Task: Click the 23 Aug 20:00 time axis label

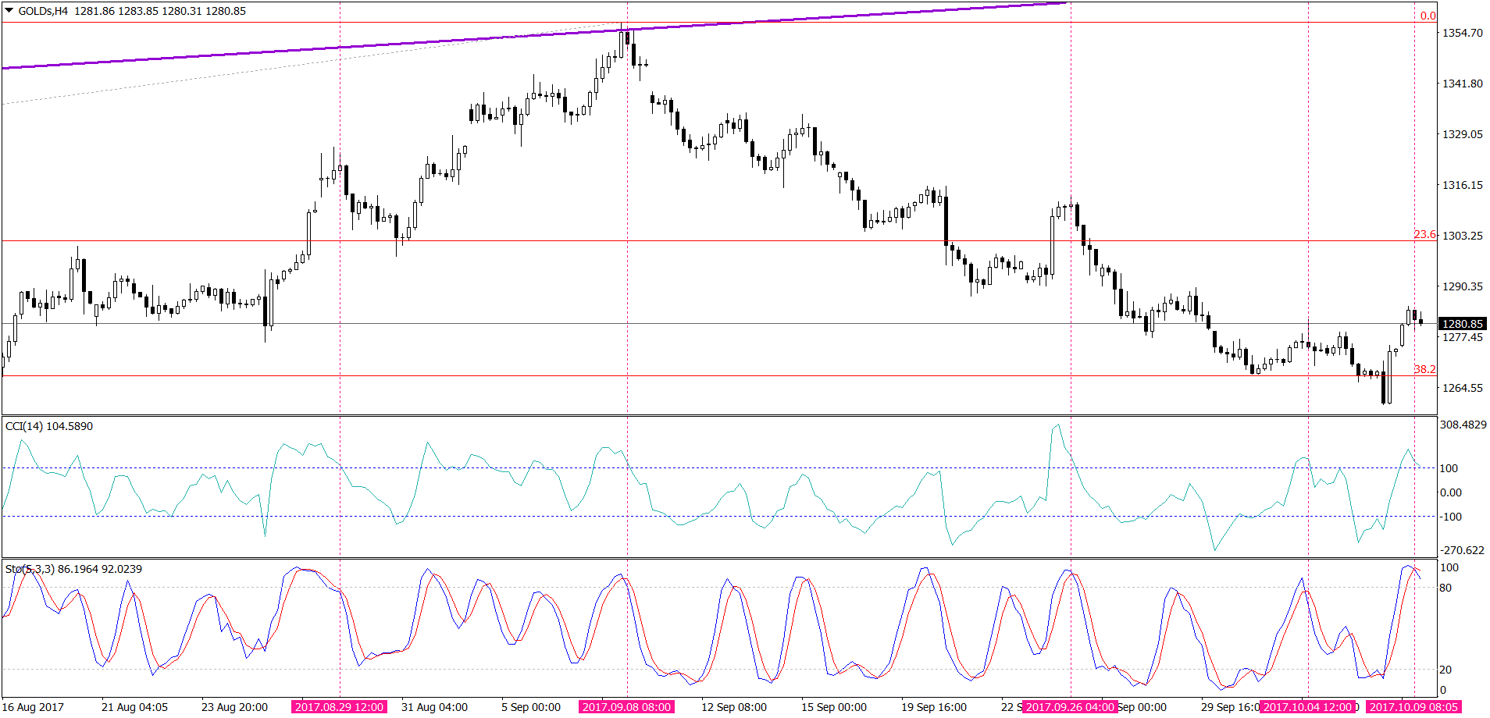Action: (x=234, y=707)
